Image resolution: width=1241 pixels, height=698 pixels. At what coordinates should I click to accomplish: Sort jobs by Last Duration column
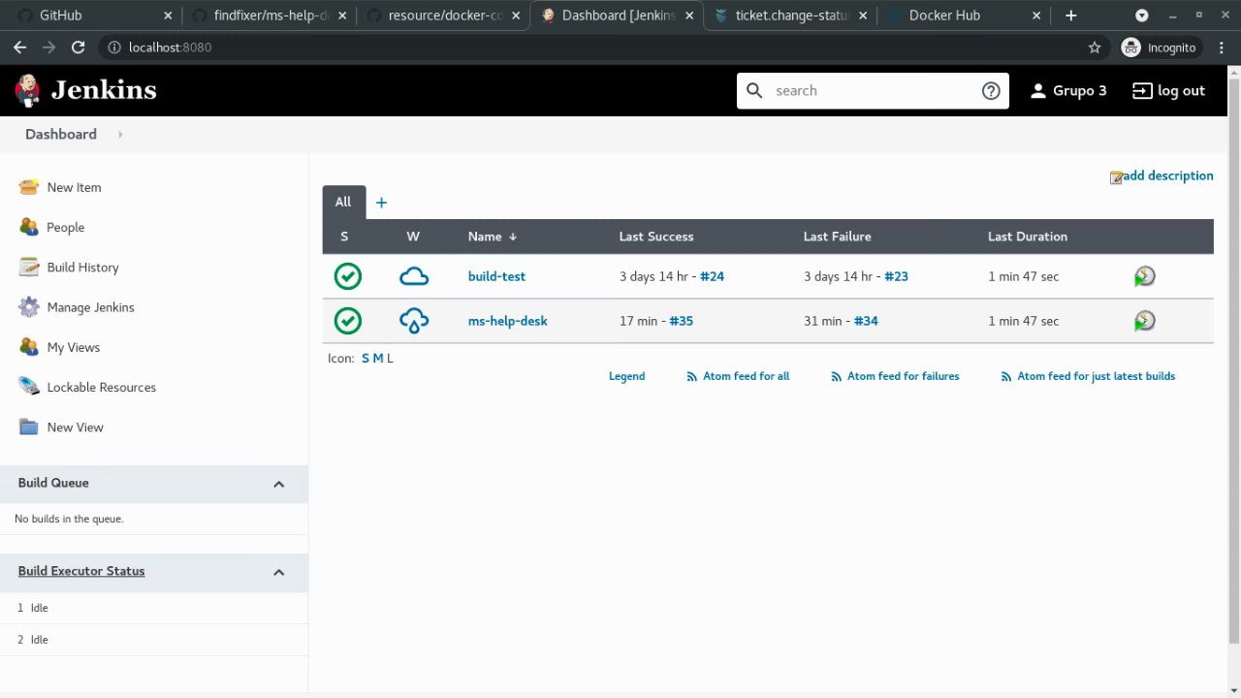(1028, 237)
